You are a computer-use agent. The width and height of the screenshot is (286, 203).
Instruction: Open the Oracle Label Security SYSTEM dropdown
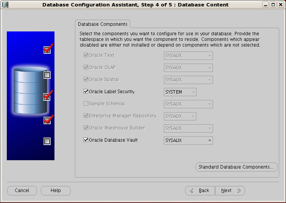click(180, 92)
